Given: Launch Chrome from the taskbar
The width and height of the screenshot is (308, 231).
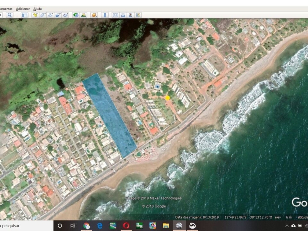Looking at the screenshot, I should 86,226.
